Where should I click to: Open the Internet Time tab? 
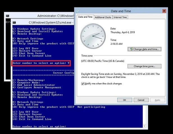pyautogui.click(x=120, y=17)
